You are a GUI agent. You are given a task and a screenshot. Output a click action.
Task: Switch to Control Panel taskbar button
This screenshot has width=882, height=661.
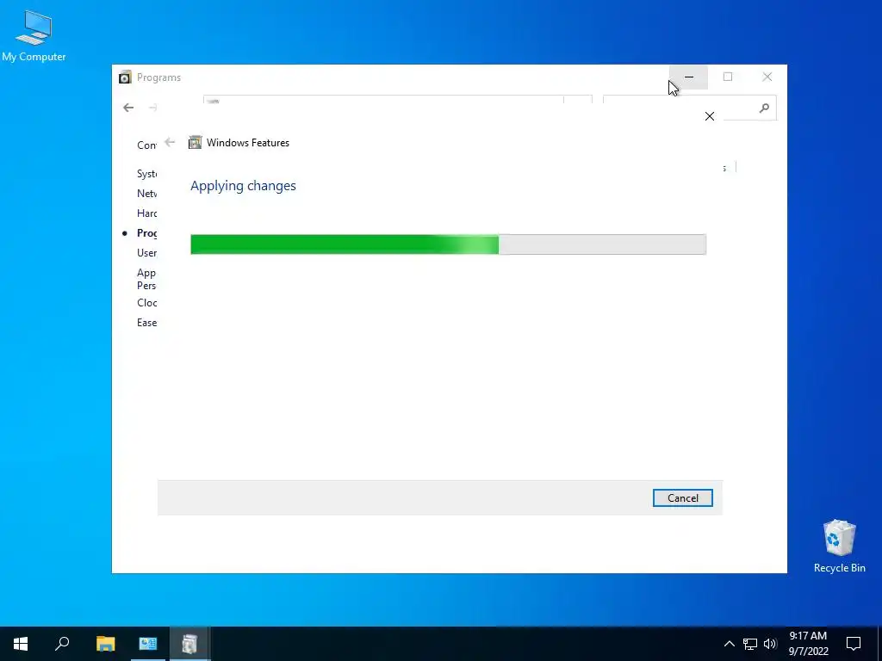pos(147,644)
